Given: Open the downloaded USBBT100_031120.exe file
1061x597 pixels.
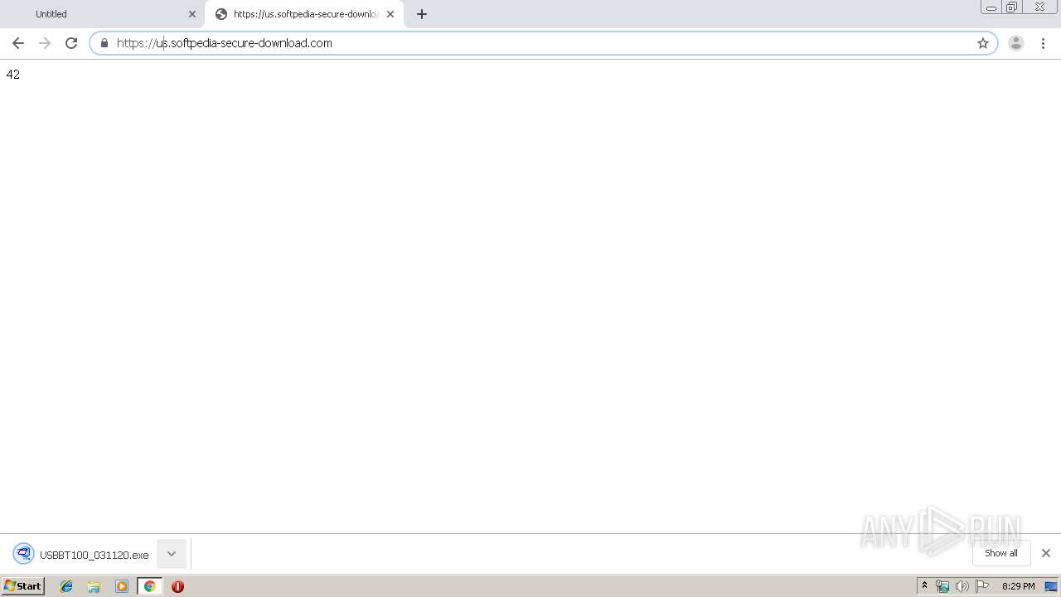Looking at the screenshot, I should coord(81,554).
